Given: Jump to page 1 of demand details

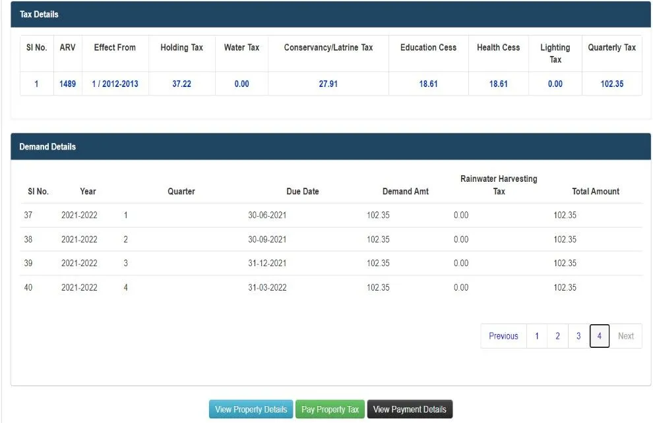Looking at the screenshot, I should click(537, 336).
